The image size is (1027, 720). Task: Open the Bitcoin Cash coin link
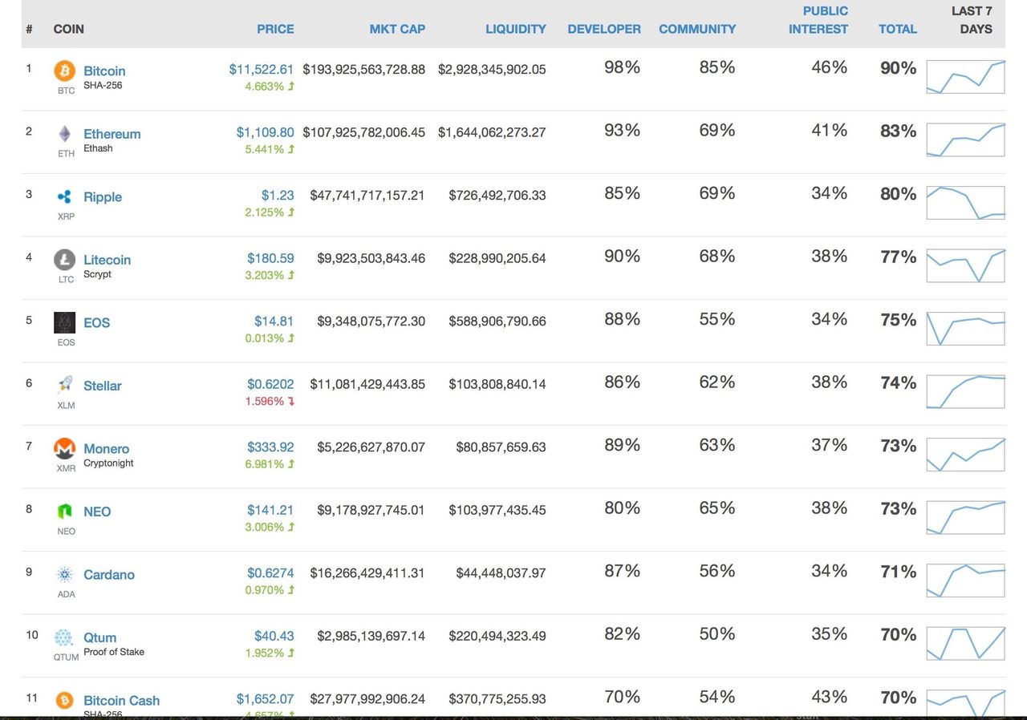point(121,700)
